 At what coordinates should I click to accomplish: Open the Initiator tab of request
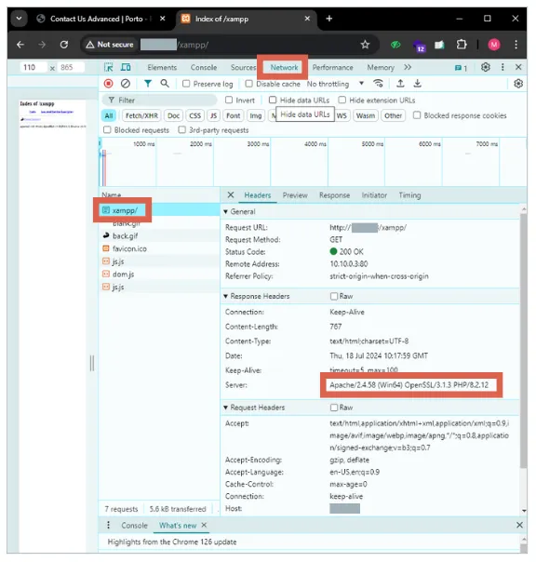tap(374, 195)
